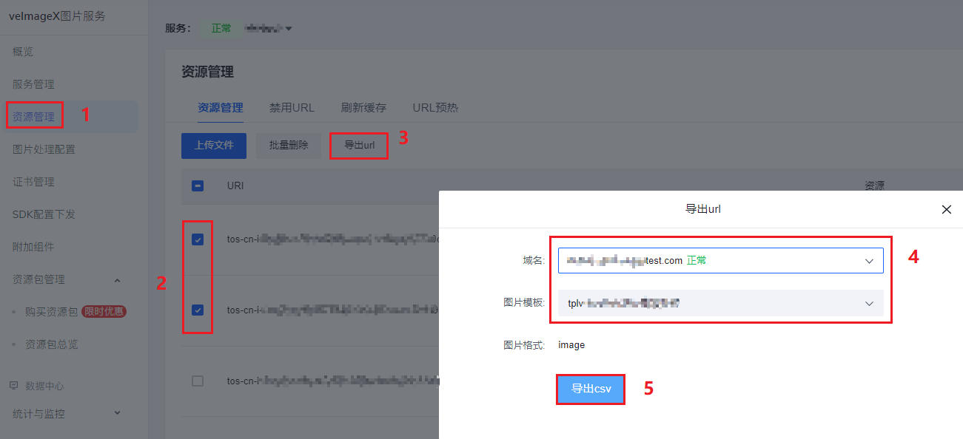
Task: Open 服务管理 in the sidebar
Action: tap(33, 84)
